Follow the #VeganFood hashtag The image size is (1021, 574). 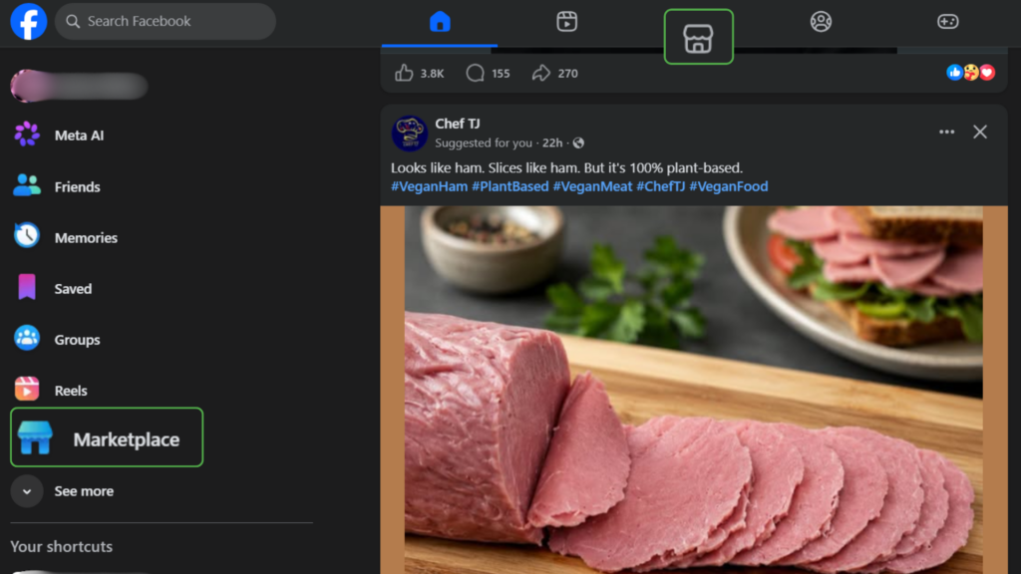[x=729, y=186]
